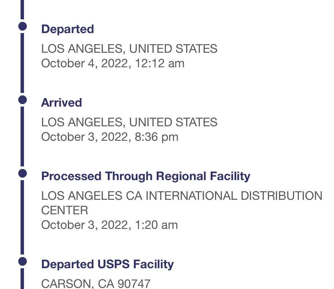334x289 pixels.
Task: Click the timeline line above the top Departed dot
Action: [22, 10]
